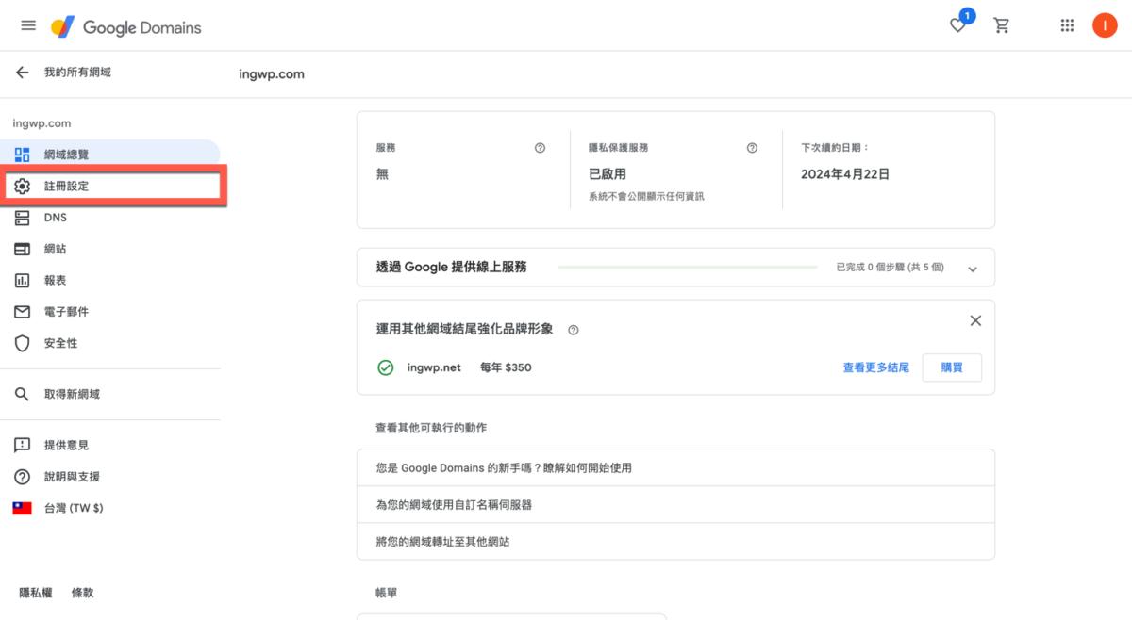
Task: Open the Google apps grid
Action: click(1067, 25)
